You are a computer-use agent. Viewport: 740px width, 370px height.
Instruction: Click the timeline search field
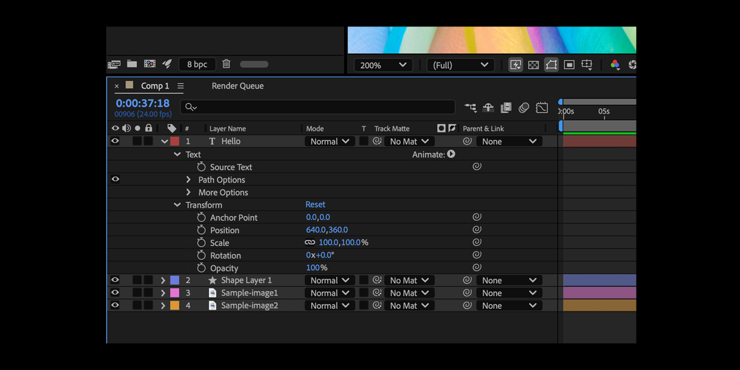318,107
